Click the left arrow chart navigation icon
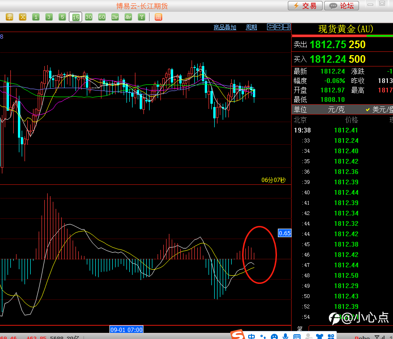The width and height of the screenshot is (393, 339). point(271,27)
